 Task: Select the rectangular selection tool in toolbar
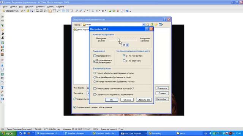[x=54, y=11]
